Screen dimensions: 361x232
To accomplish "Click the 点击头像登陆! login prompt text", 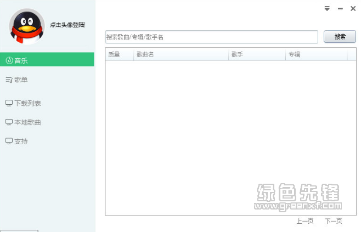I will click(x=67, y=25).
